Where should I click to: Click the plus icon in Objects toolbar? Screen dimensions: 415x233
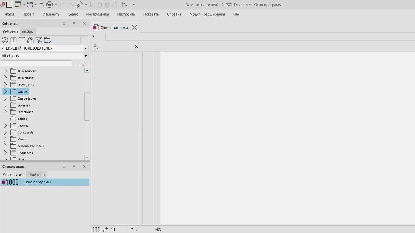13,40
